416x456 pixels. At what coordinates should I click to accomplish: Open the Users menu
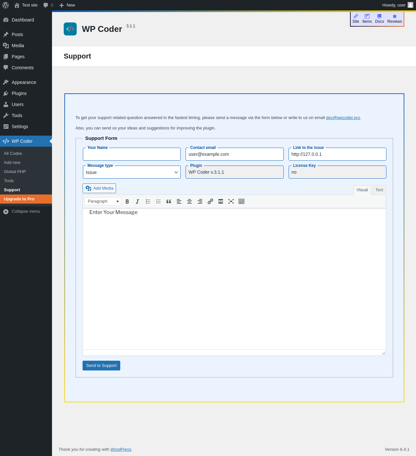[x=26, y=104]
